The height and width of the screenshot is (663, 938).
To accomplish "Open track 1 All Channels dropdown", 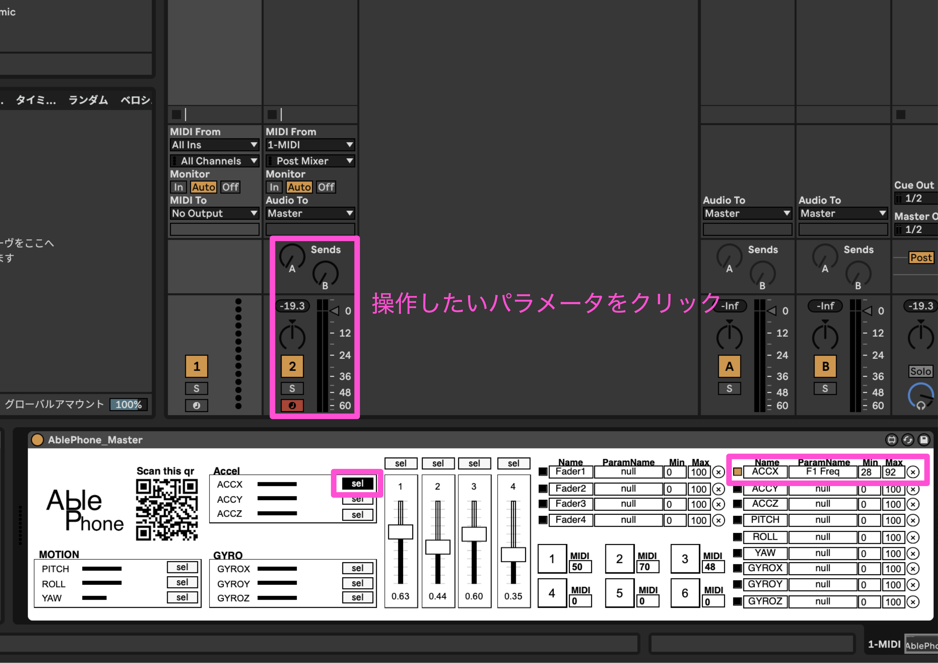I will tap(214, 161).
